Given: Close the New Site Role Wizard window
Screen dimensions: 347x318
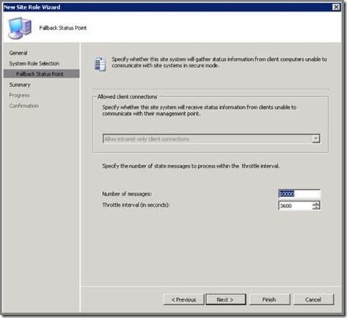Looking at the screenshot, I should click(x=336, y=7).
